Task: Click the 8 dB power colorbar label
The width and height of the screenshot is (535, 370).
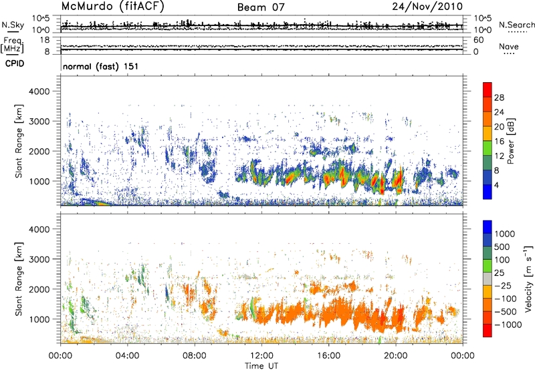Action: 496,171
